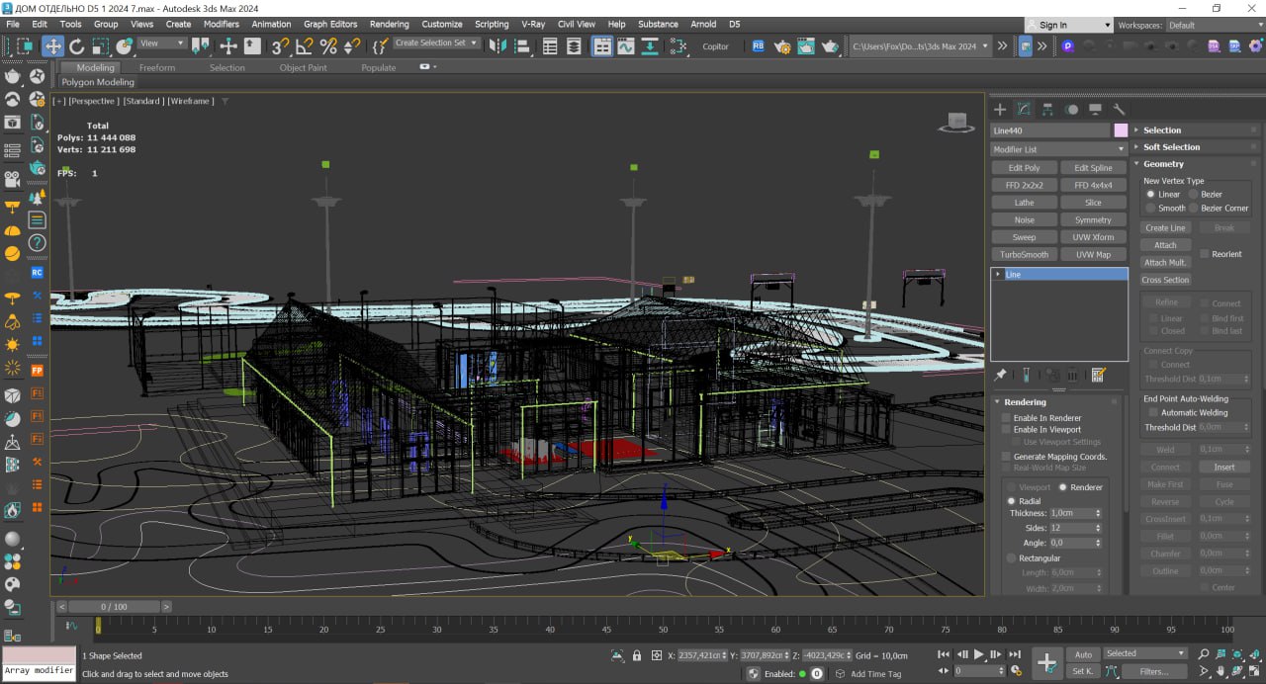
Task: Click the Attach Mult. button
Action: [x=1165, y=263]
